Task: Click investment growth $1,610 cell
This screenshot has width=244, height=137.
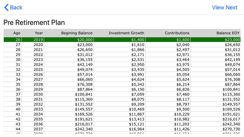Action: [120, 44]
